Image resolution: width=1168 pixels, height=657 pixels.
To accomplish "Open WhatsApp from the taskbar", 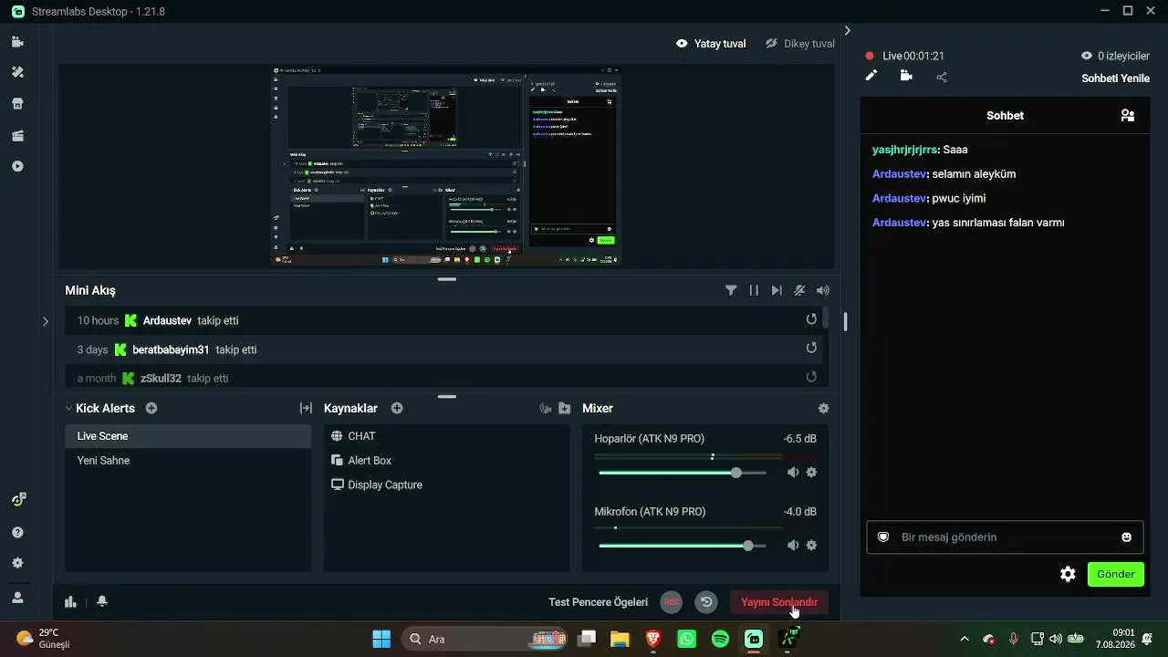I will [x=687, y=639].
